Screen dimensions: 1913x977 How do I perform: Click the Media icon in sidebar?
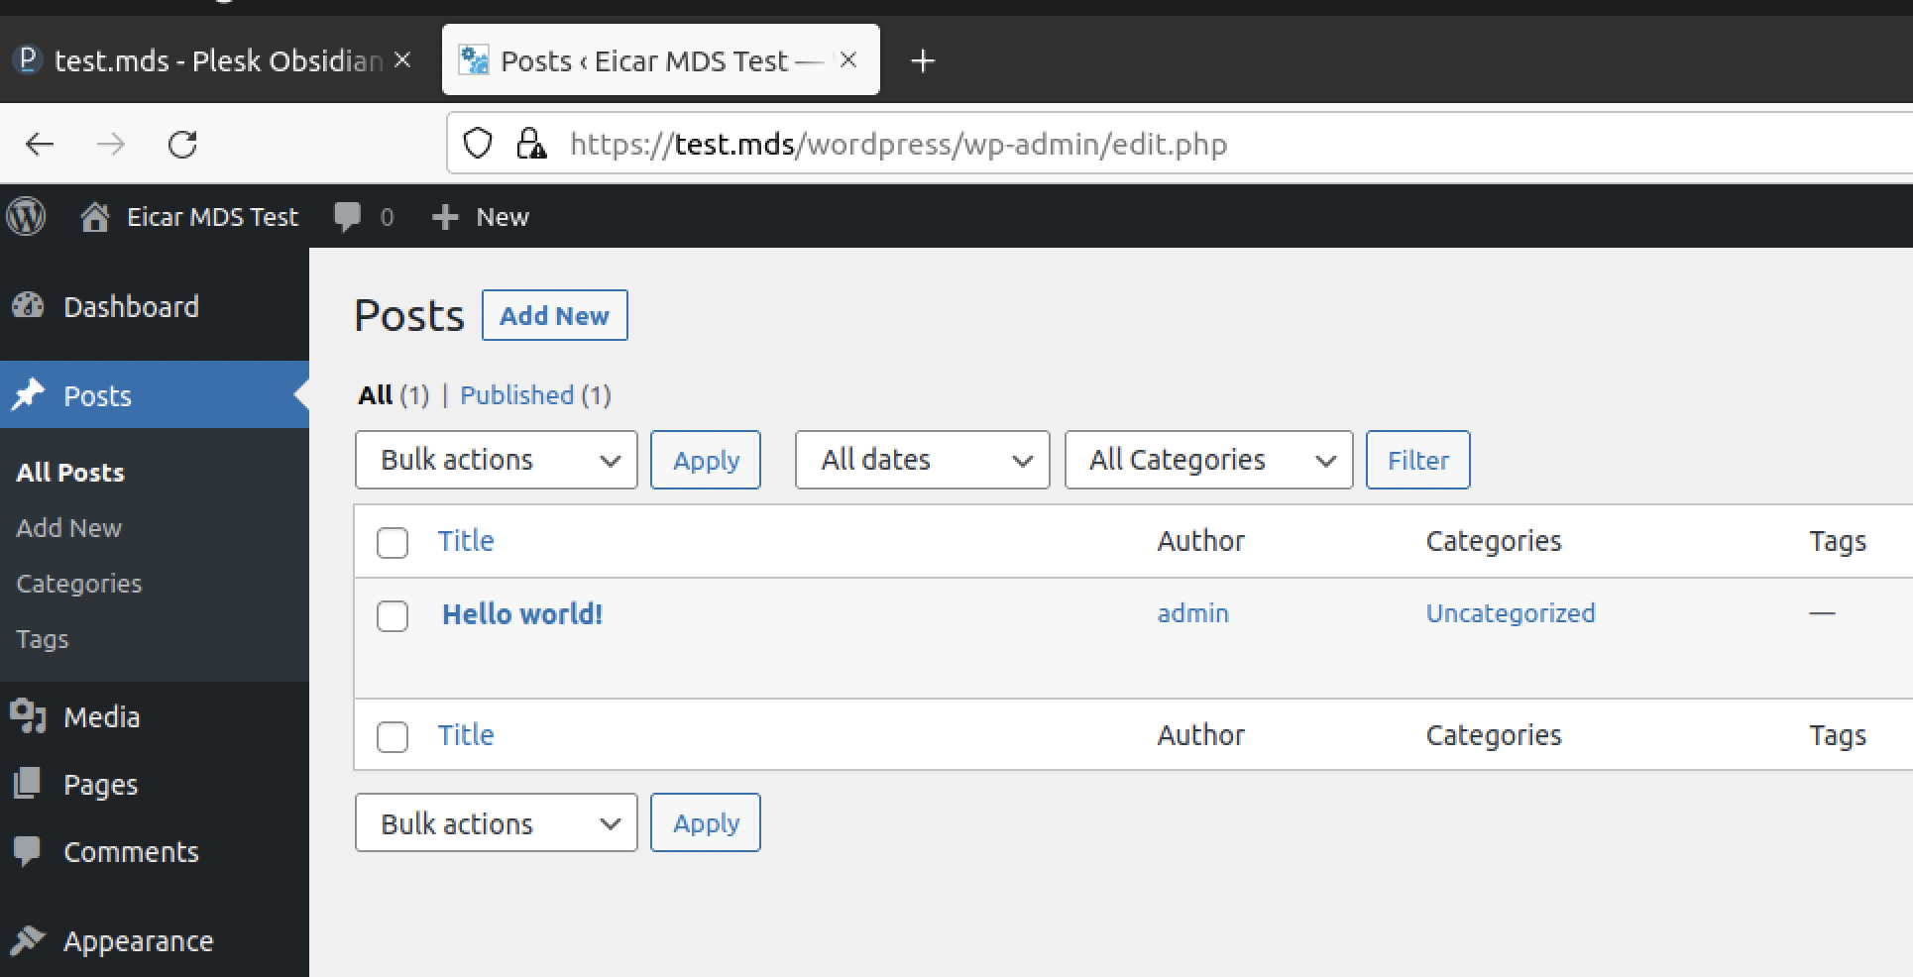[29, 716]
